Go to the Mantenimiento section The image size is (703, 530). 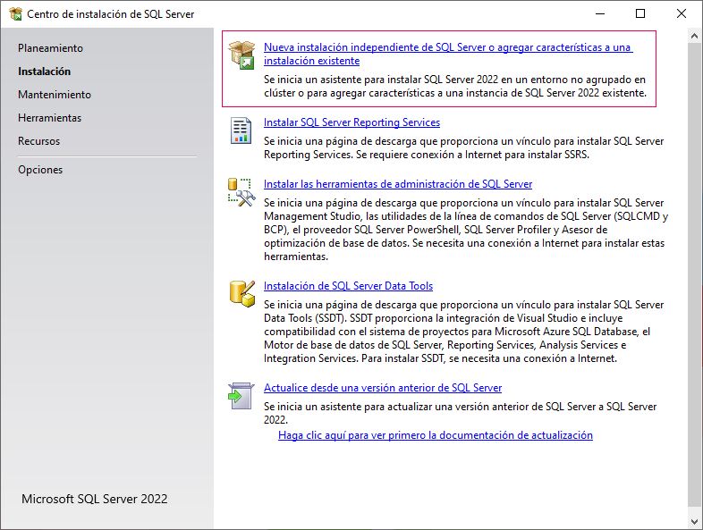[x=54, y=95]
